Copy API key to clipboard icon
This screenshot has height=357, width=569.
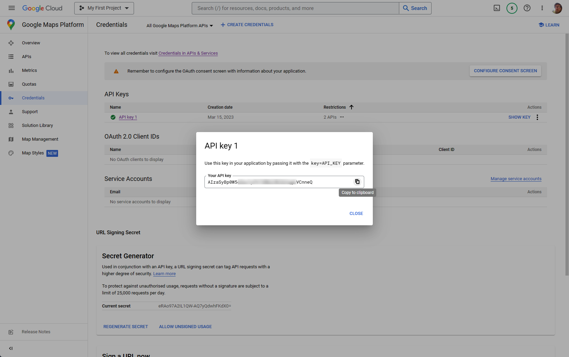pos(357,182)
